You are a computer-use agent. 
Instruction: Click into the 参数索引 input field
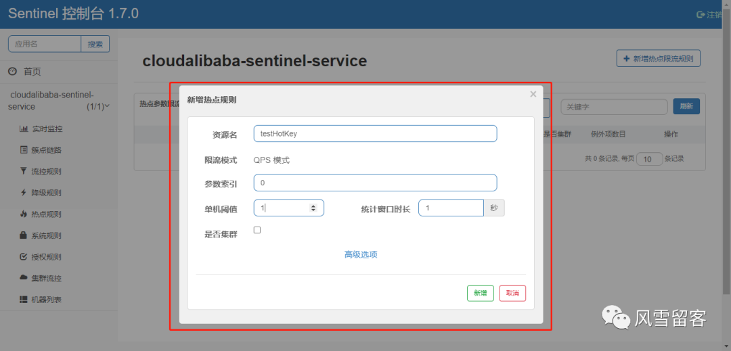click(375, 183)
